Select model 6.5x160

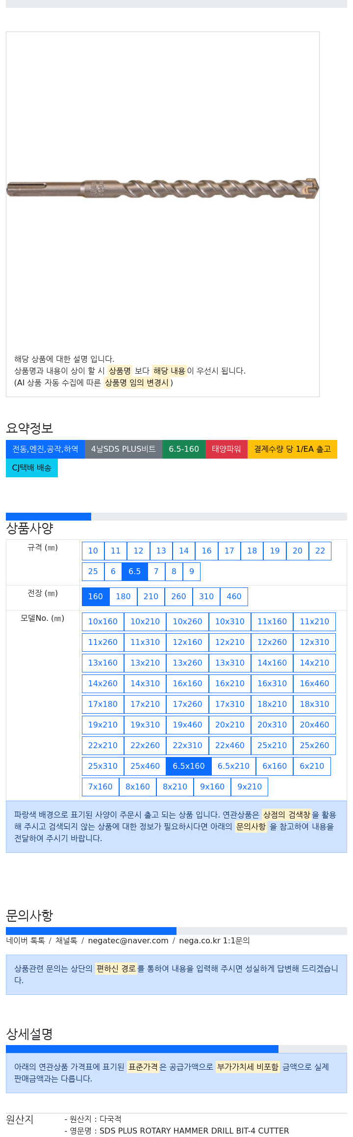[189, 766]
